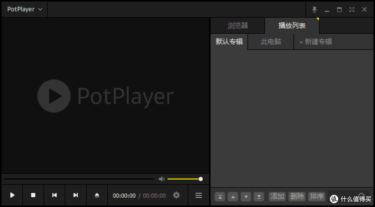Image resolution: width=375 pixels, height=207 pixels.
Task: Click the 排序 sort button
Action: [x=317, y=197]
